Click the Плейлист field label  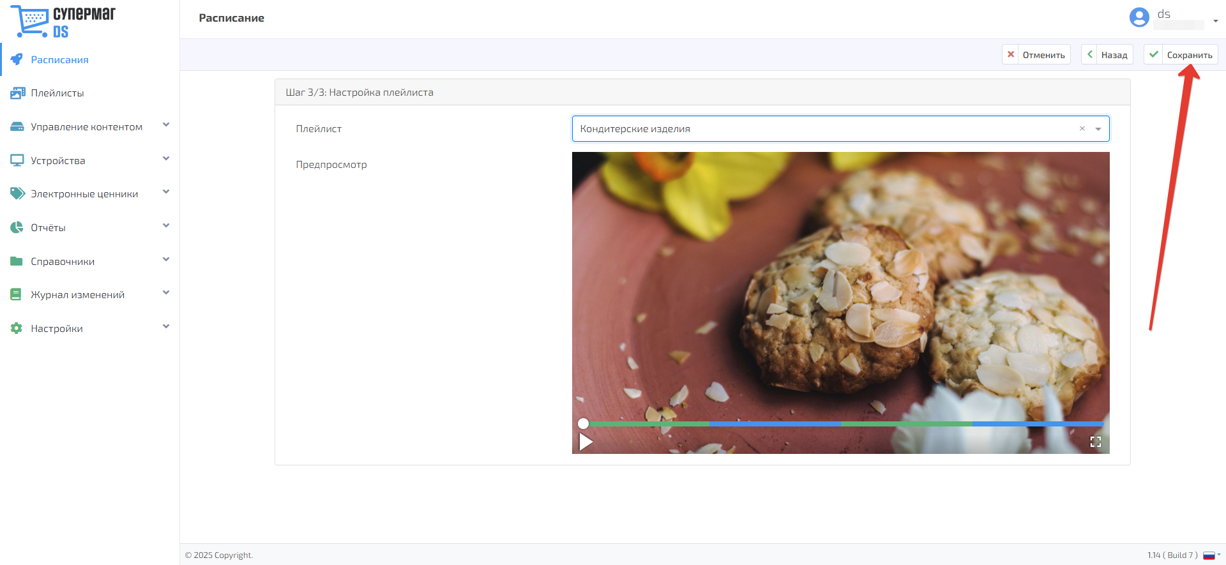[319, 129]
